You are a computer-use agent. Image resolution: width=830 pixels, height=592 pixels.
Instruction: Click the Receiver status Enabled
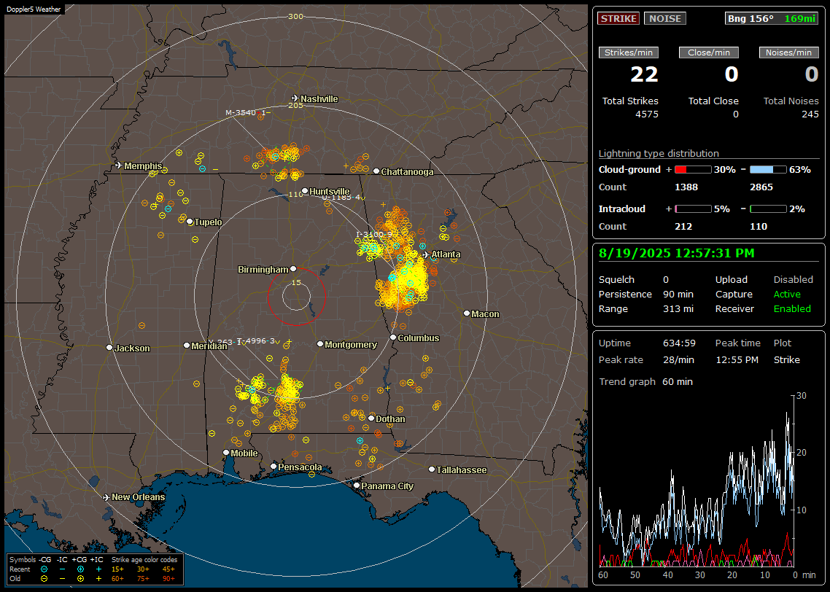[792, 309]
